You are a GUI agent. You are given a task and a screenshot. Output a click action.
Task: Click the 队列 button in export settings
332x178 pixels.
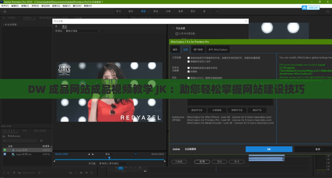point(202,161)
